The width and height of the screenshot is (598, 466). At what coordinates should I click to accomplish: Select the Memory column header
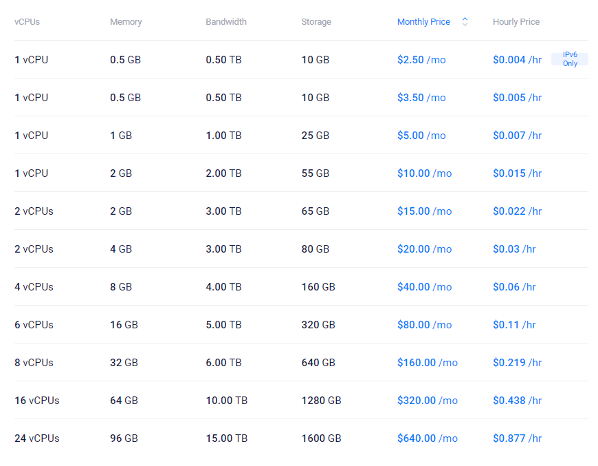(x=126, y=22)
